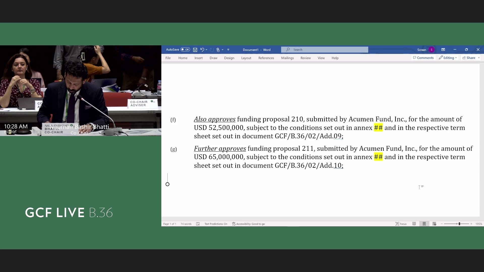Click highlighted ## in paragraph (f)
The image size is (484, 272).
tap(378, 128)
